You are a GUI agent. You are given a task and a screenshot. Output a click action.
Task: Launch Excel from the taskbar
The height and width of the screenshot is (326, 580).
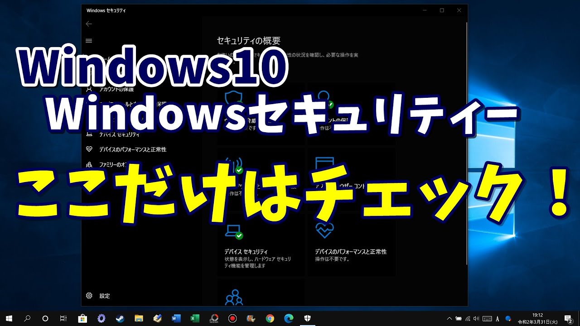[195, 318]
